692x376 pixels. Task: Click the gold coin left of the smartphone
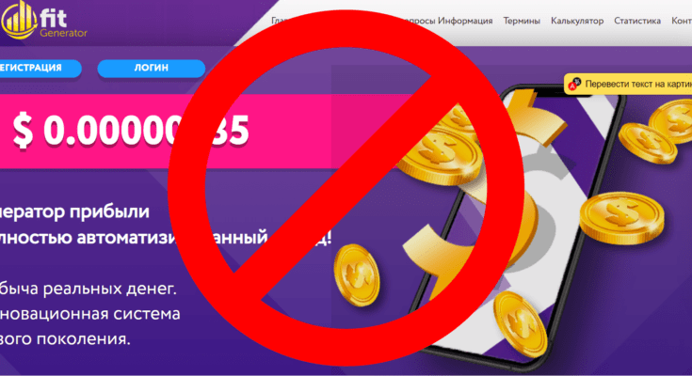pyautogui.click(x=357, y=275)
